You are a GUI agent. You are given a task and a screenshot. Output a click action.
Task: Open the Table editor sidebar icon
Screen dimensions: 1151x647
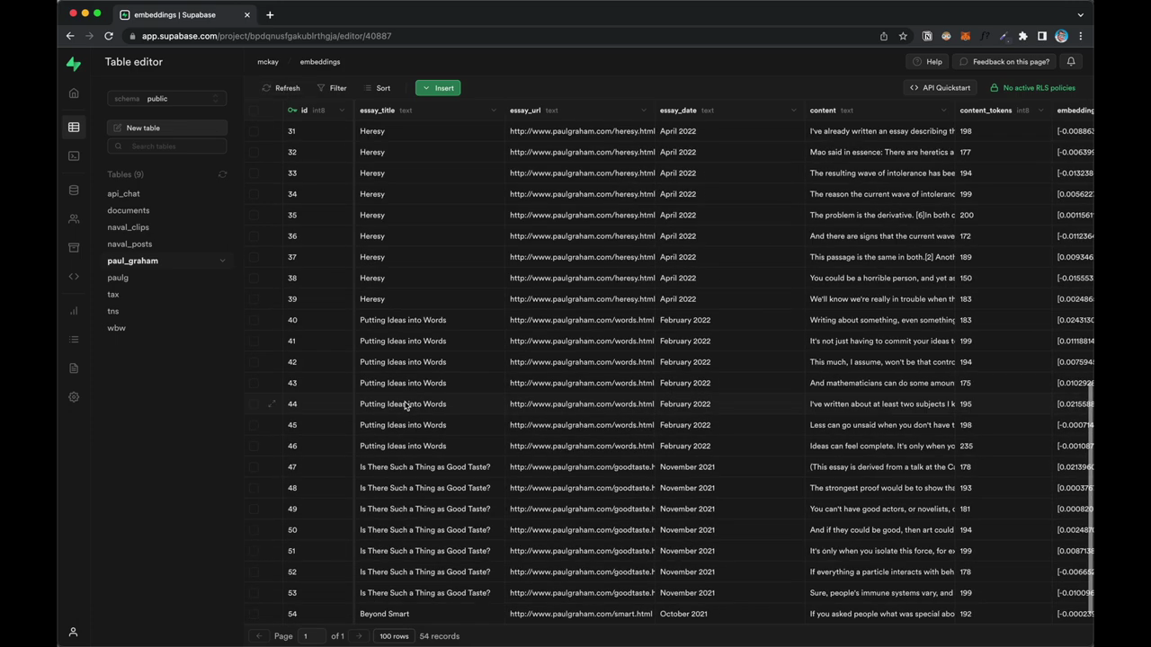(74, 127)
